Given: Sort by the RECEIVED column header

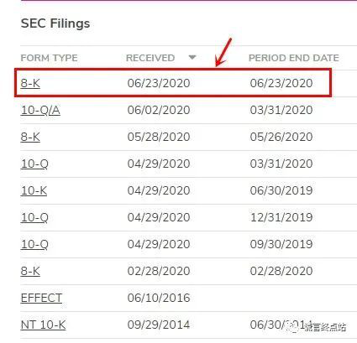Looking at the screenshot, I should pos(150,58).
